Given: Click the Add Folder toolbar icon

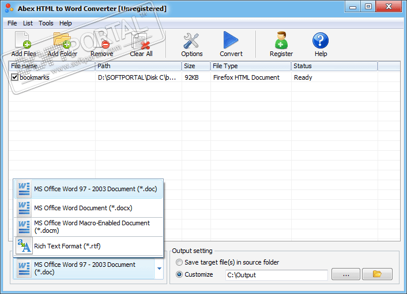Looking at the screenshot, I should (62, 40).
